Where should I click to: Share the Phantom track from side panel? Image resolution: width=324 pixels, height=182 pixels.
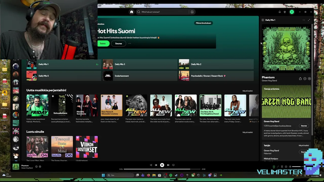(300, 79)
